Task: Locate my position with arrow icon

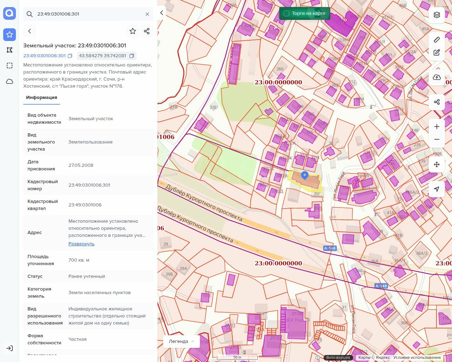Action: pos(437,189)
